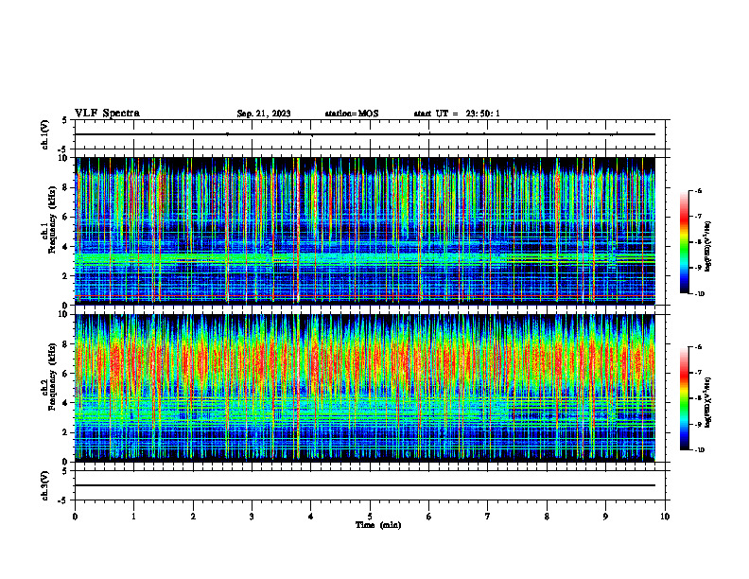749x579 pixels.
Task: Click the ch.2 spectrogram color scale bar
Action: tap(684, 398)
